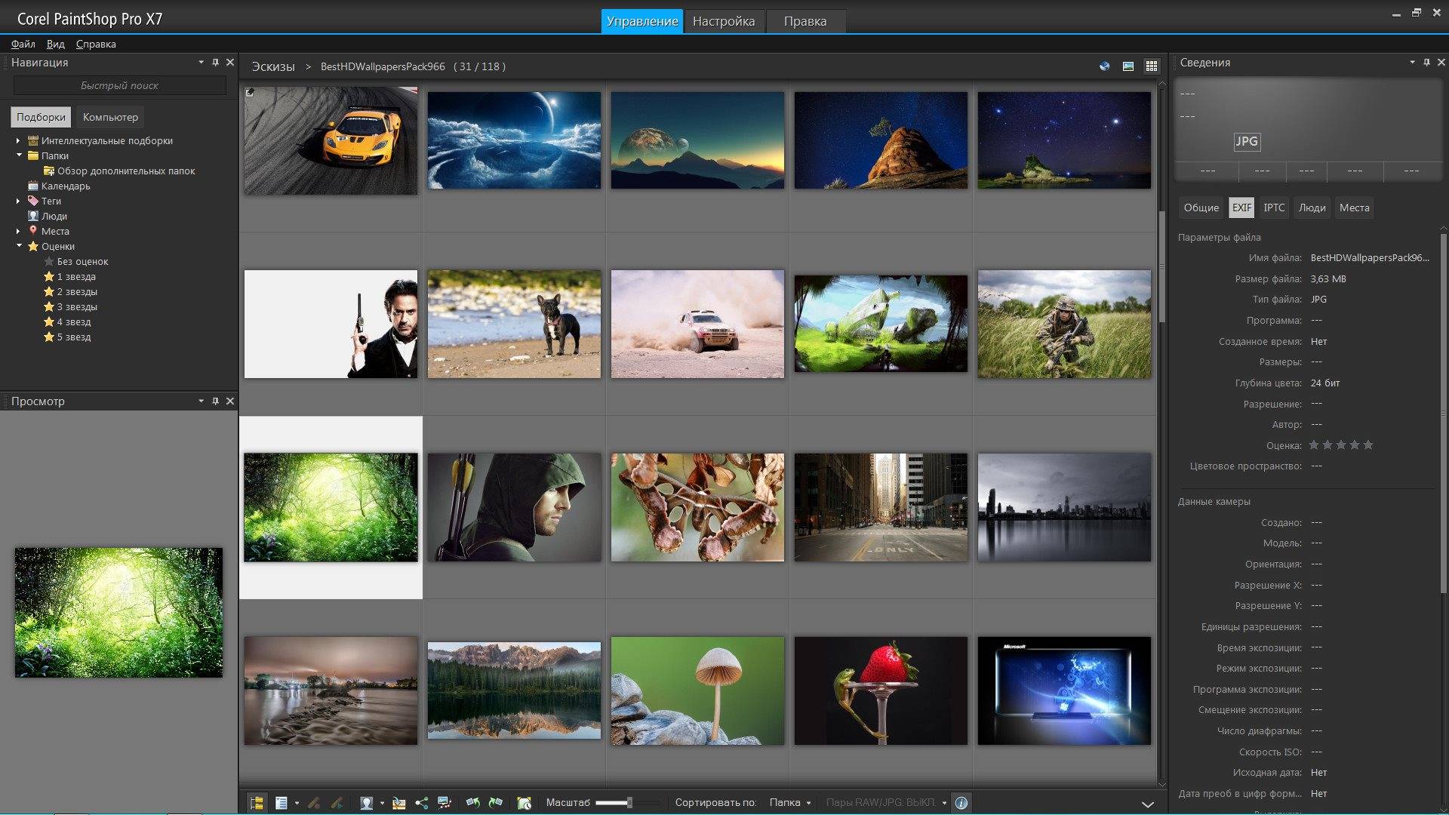Set rating with the fifth star in Оценка
Viewport: 1449px width, 815px height.
(1368, 445)
